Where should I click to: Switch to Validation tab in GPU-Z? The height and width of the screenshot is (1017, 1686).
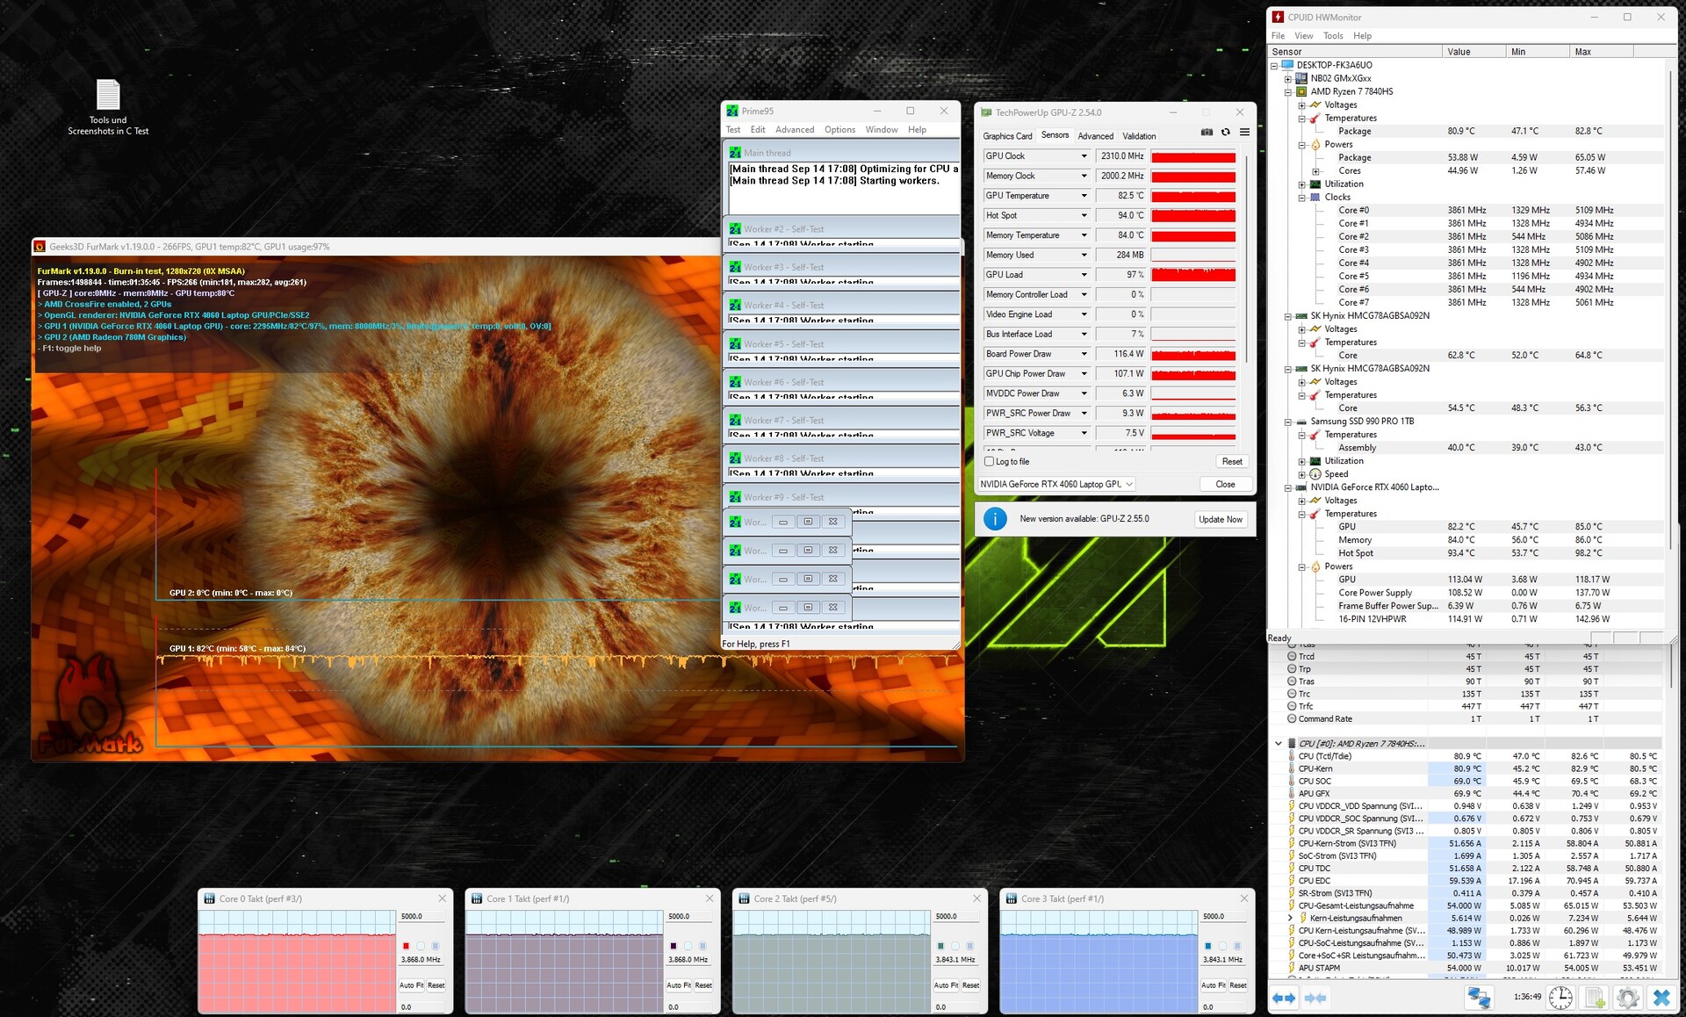(x=1139, y=136)
